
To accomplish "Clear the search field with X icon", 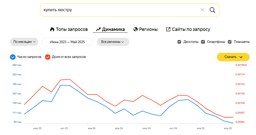I will click(202, 10).
